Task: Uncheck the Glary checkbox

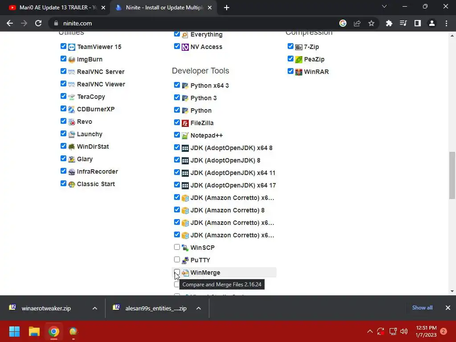Action: pyautogui.click(x=63, y=159)
